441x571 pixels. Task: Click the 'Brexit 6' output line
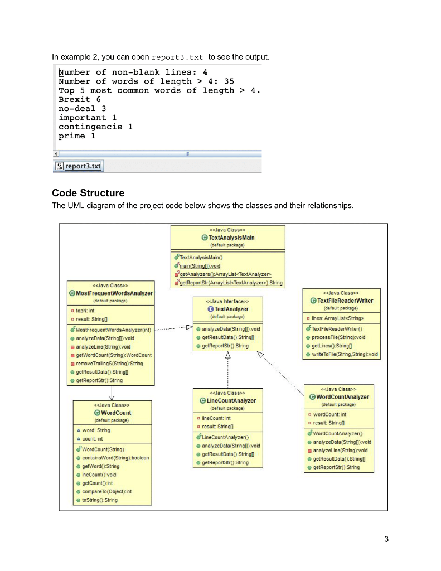tap(80, 99)
